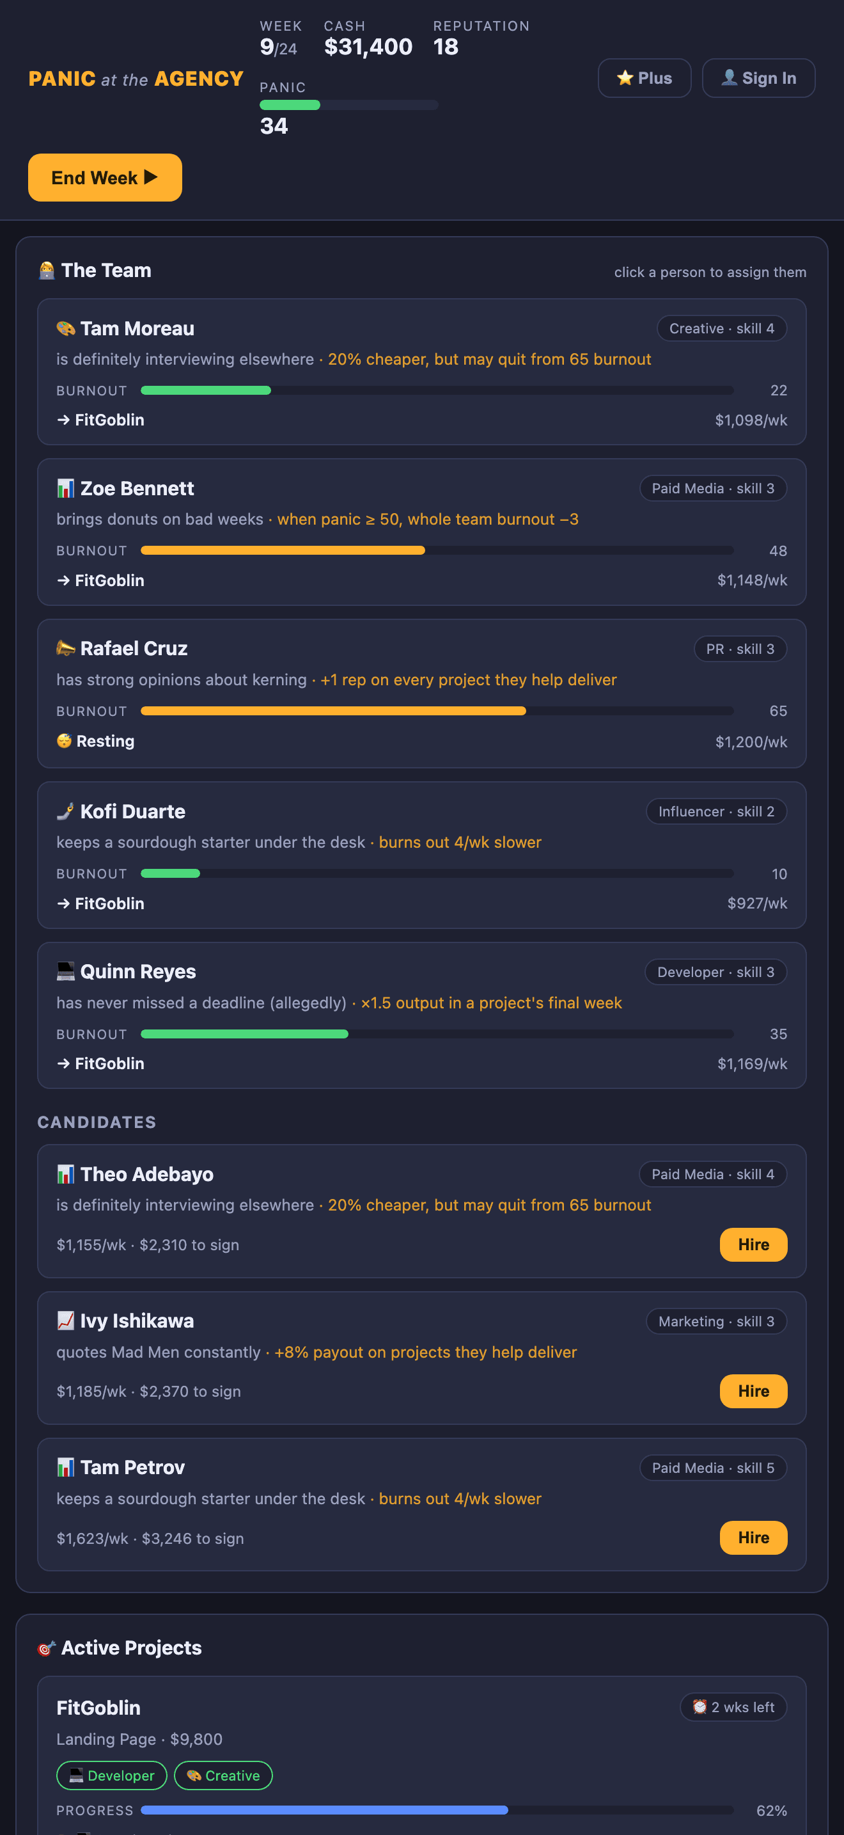The height and width of the screenshot is (1835, 844).
Task: End the current week
Action: pyautogui.click(x=105, y=177)
